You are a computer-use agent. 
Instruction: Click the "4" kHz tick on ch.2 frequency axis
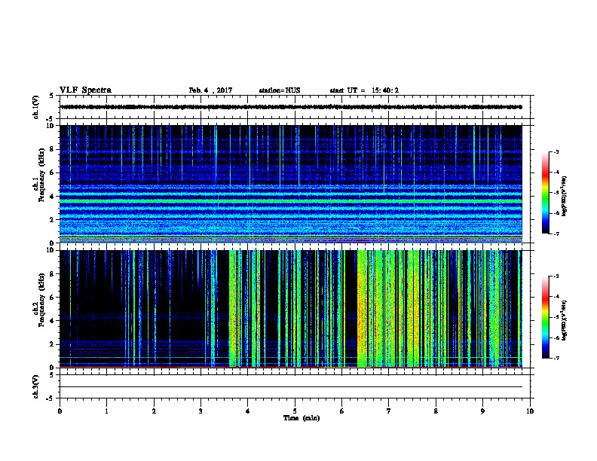[52, 321]
